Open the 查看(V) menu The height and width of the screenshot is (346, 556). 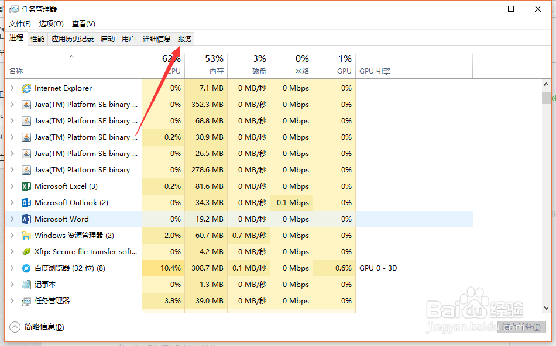83,24
